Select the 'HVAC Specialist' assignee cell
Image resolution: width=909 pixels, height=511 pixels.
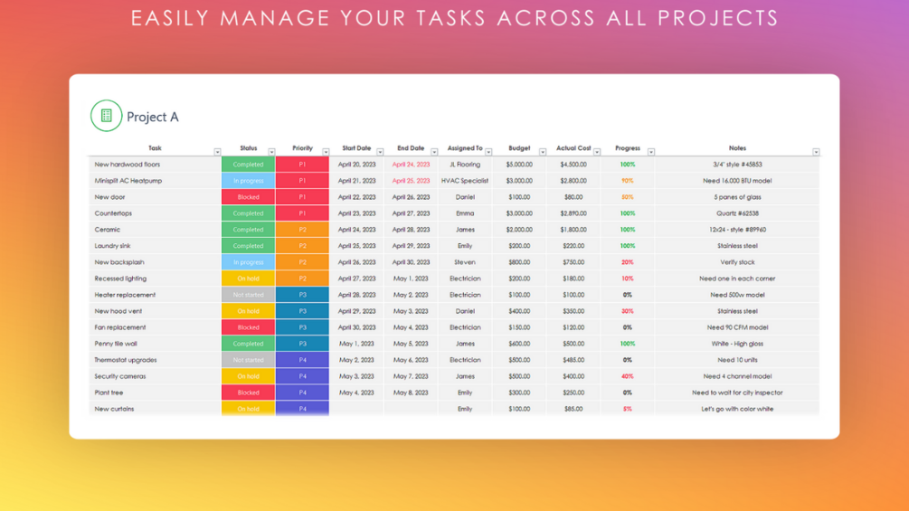[465, 181]
